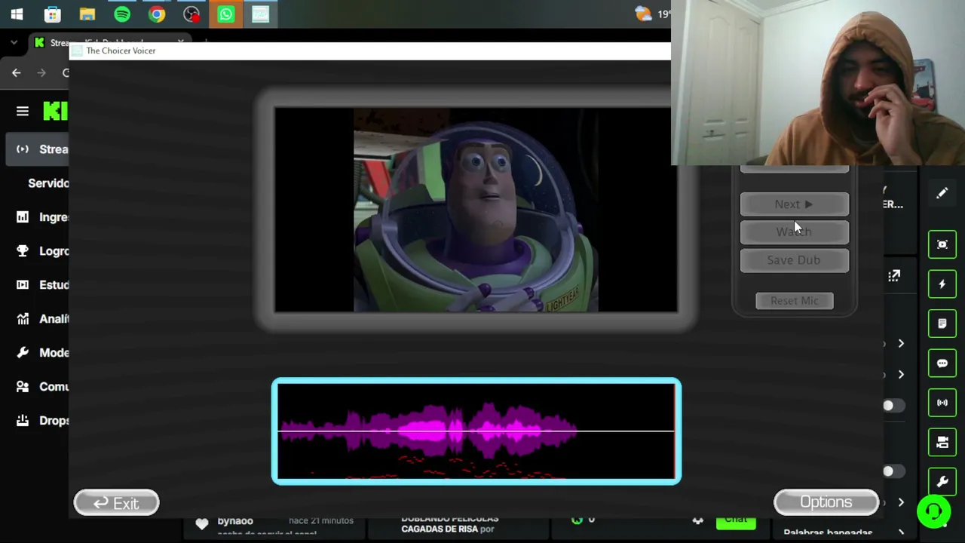The height and width of the screenshot is (543, 965).
Task: Open the Options menu
Action: coord(826,502)
